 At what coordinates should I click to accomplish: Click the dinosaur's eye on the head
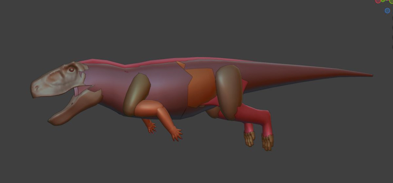pyautogui.click(x=72, y=69)
